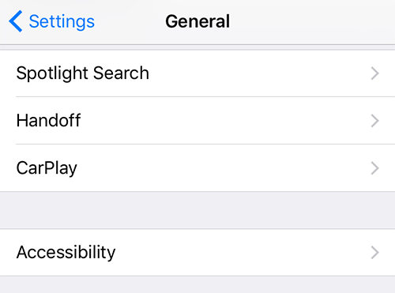The height and width of the screenshot is (293, 395).
Task: Open the Spotlight Search settings row
Action: click(197, 73)
